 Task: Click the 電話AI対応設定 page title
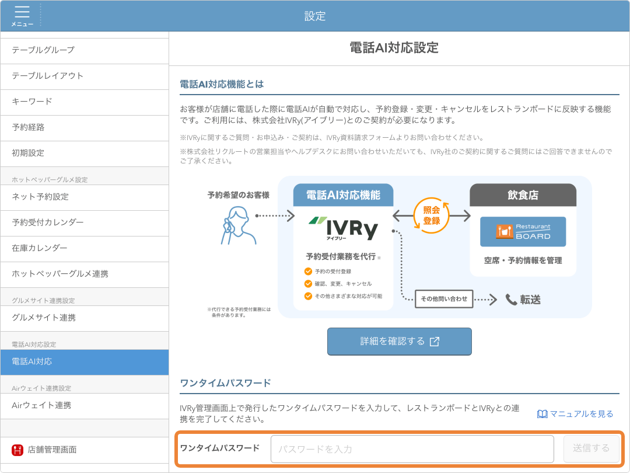394,48
